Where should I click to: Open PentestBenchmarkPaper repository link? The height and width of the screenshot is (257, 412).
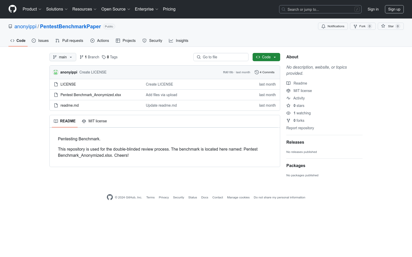coord(71,26)
